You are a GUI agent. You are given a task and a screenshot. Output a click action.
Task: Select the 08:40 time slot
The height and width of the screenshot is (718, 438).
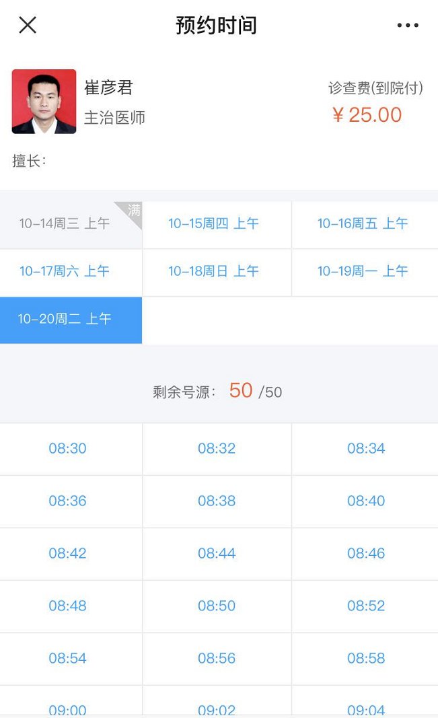366,501
